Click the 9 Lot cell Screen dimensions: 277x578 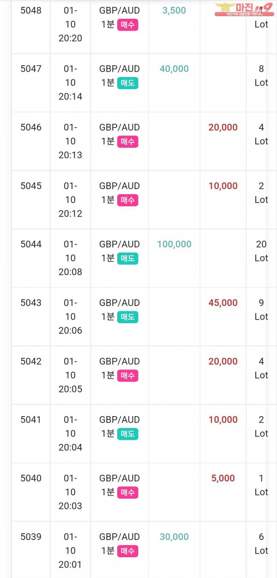click(x=261, y=310)
